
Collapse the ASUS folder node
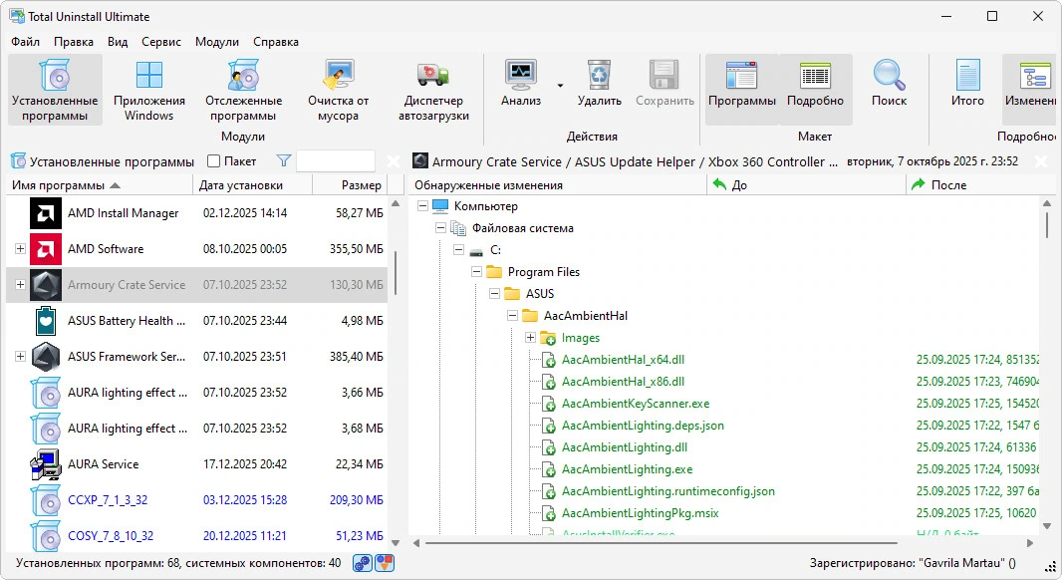(494, 293)
